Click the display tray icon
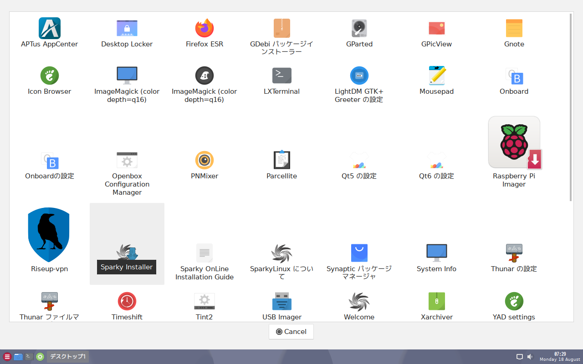This screenshot has width=583, height=364. (520, 357)
